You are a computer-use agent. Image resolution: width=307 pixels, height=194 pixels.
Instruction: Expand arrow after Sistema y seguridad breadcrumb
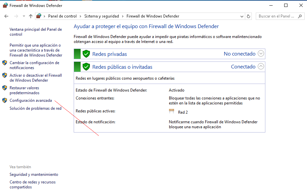pyautogui.click(x=123, y=17)
